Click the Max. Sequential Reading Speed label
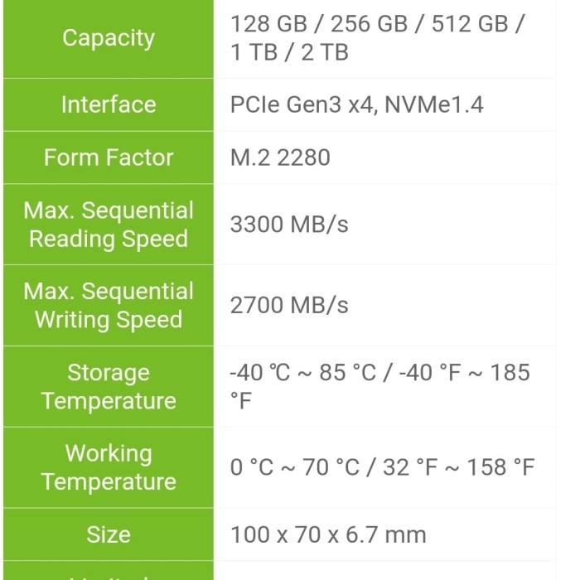This screenshot has width=580, height=580. click(x=109, y=225)
